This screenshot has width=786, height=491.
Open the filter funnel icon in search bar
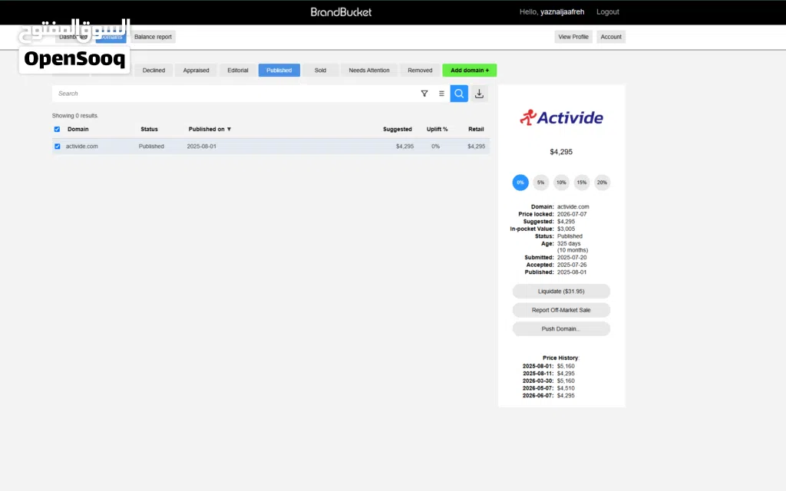click(x=424, y=94)
